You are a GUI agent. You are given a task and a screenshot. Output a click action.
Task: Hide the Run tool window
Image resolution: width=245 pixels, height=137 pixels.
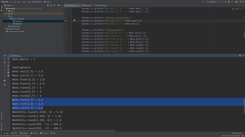click(243, 56)
